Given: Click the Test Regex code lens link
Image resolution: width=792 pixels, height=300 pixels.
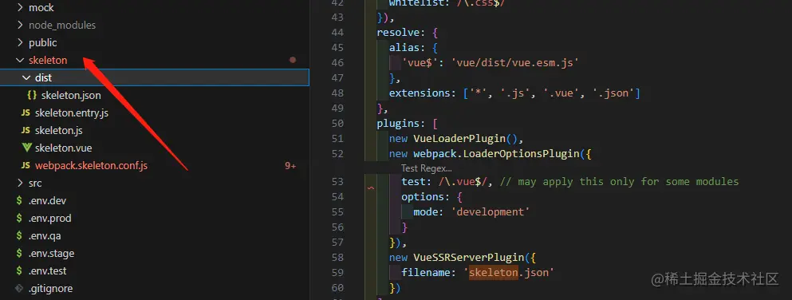Looking at the screenshot, I should click(426, 168).
